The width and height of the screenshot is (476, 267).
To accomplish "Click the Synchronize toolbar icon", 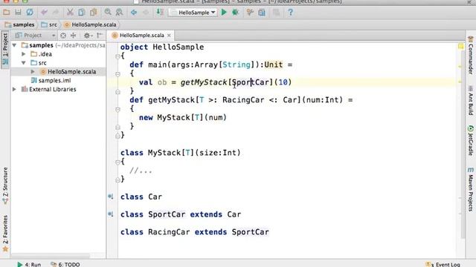I will tap(30, 13).
